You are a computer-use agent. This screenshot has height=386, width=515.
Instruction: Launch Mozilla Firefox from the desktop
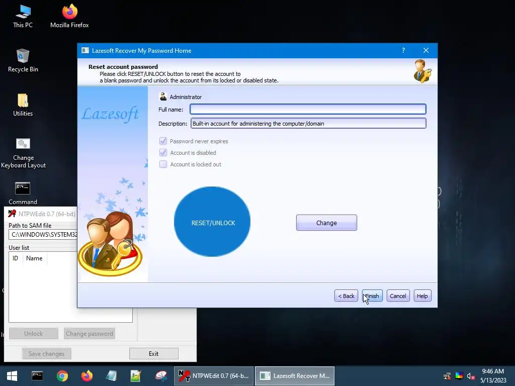[x=69, y=16]
